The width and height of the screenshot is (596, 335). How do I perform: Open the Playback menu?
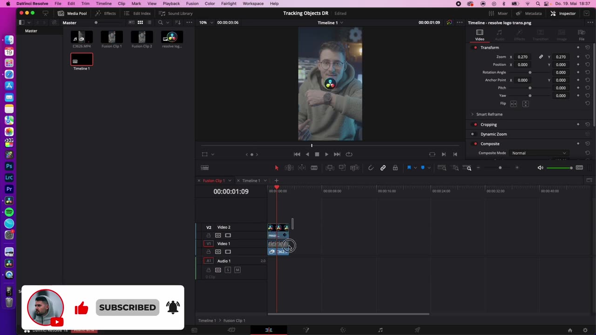171,3
